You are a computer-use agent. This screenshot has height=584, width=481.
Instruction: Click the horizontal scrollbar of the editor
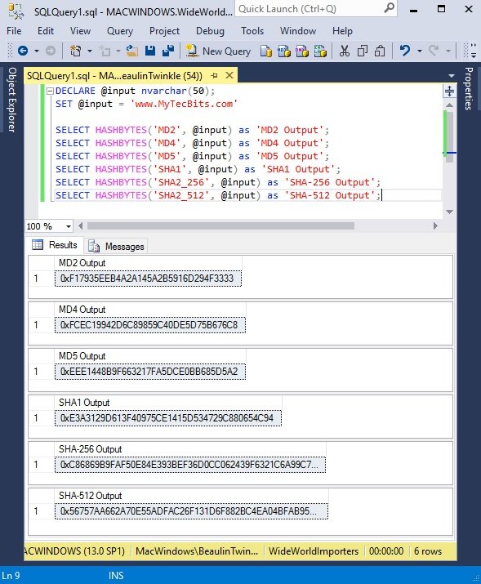220,226
